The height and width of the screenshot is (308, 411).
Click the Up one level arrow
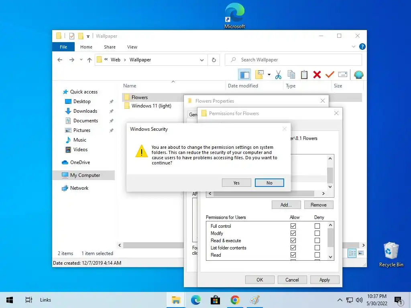coord(90,60)
